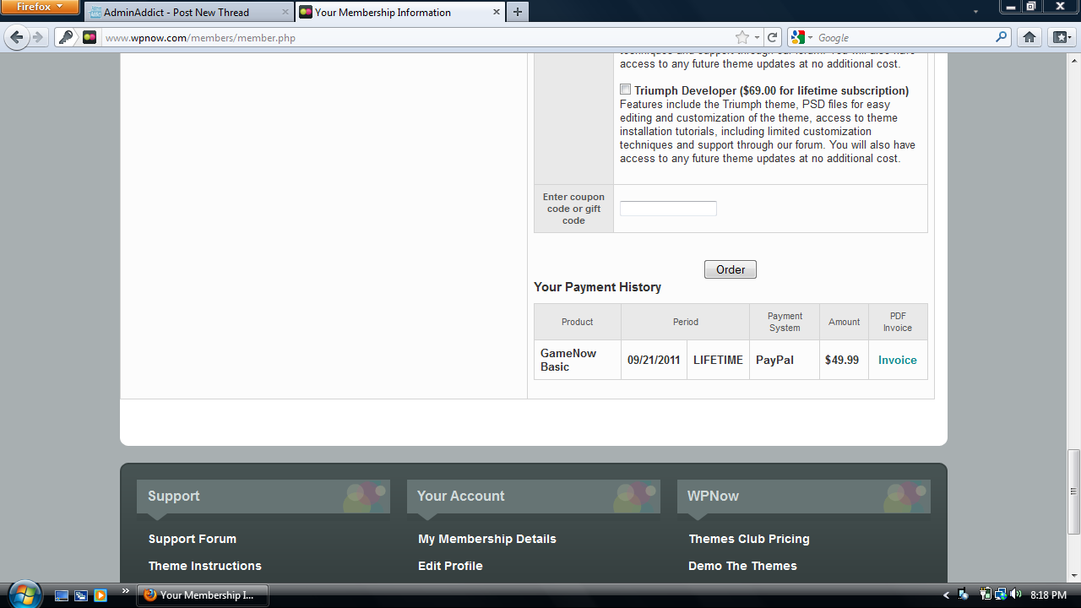1081x608 pixels.
Task: Click the WPNow footer heading
Action: [713, 496]
